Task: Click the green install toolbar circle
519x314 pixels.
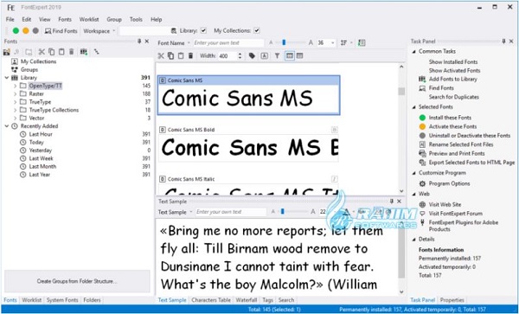Action: pos(16,31)
